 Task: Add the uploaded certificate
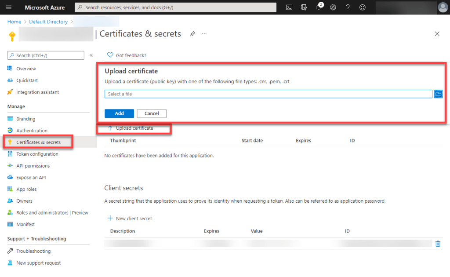coord(119,113)
